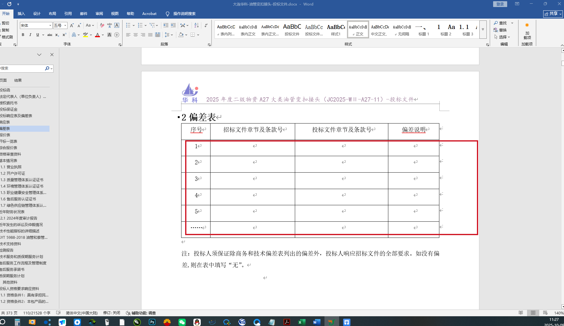The width and height of the screenshot is (564, 326).
Task: Toggle show paragraph marks
Action: [x=206, y=25]
